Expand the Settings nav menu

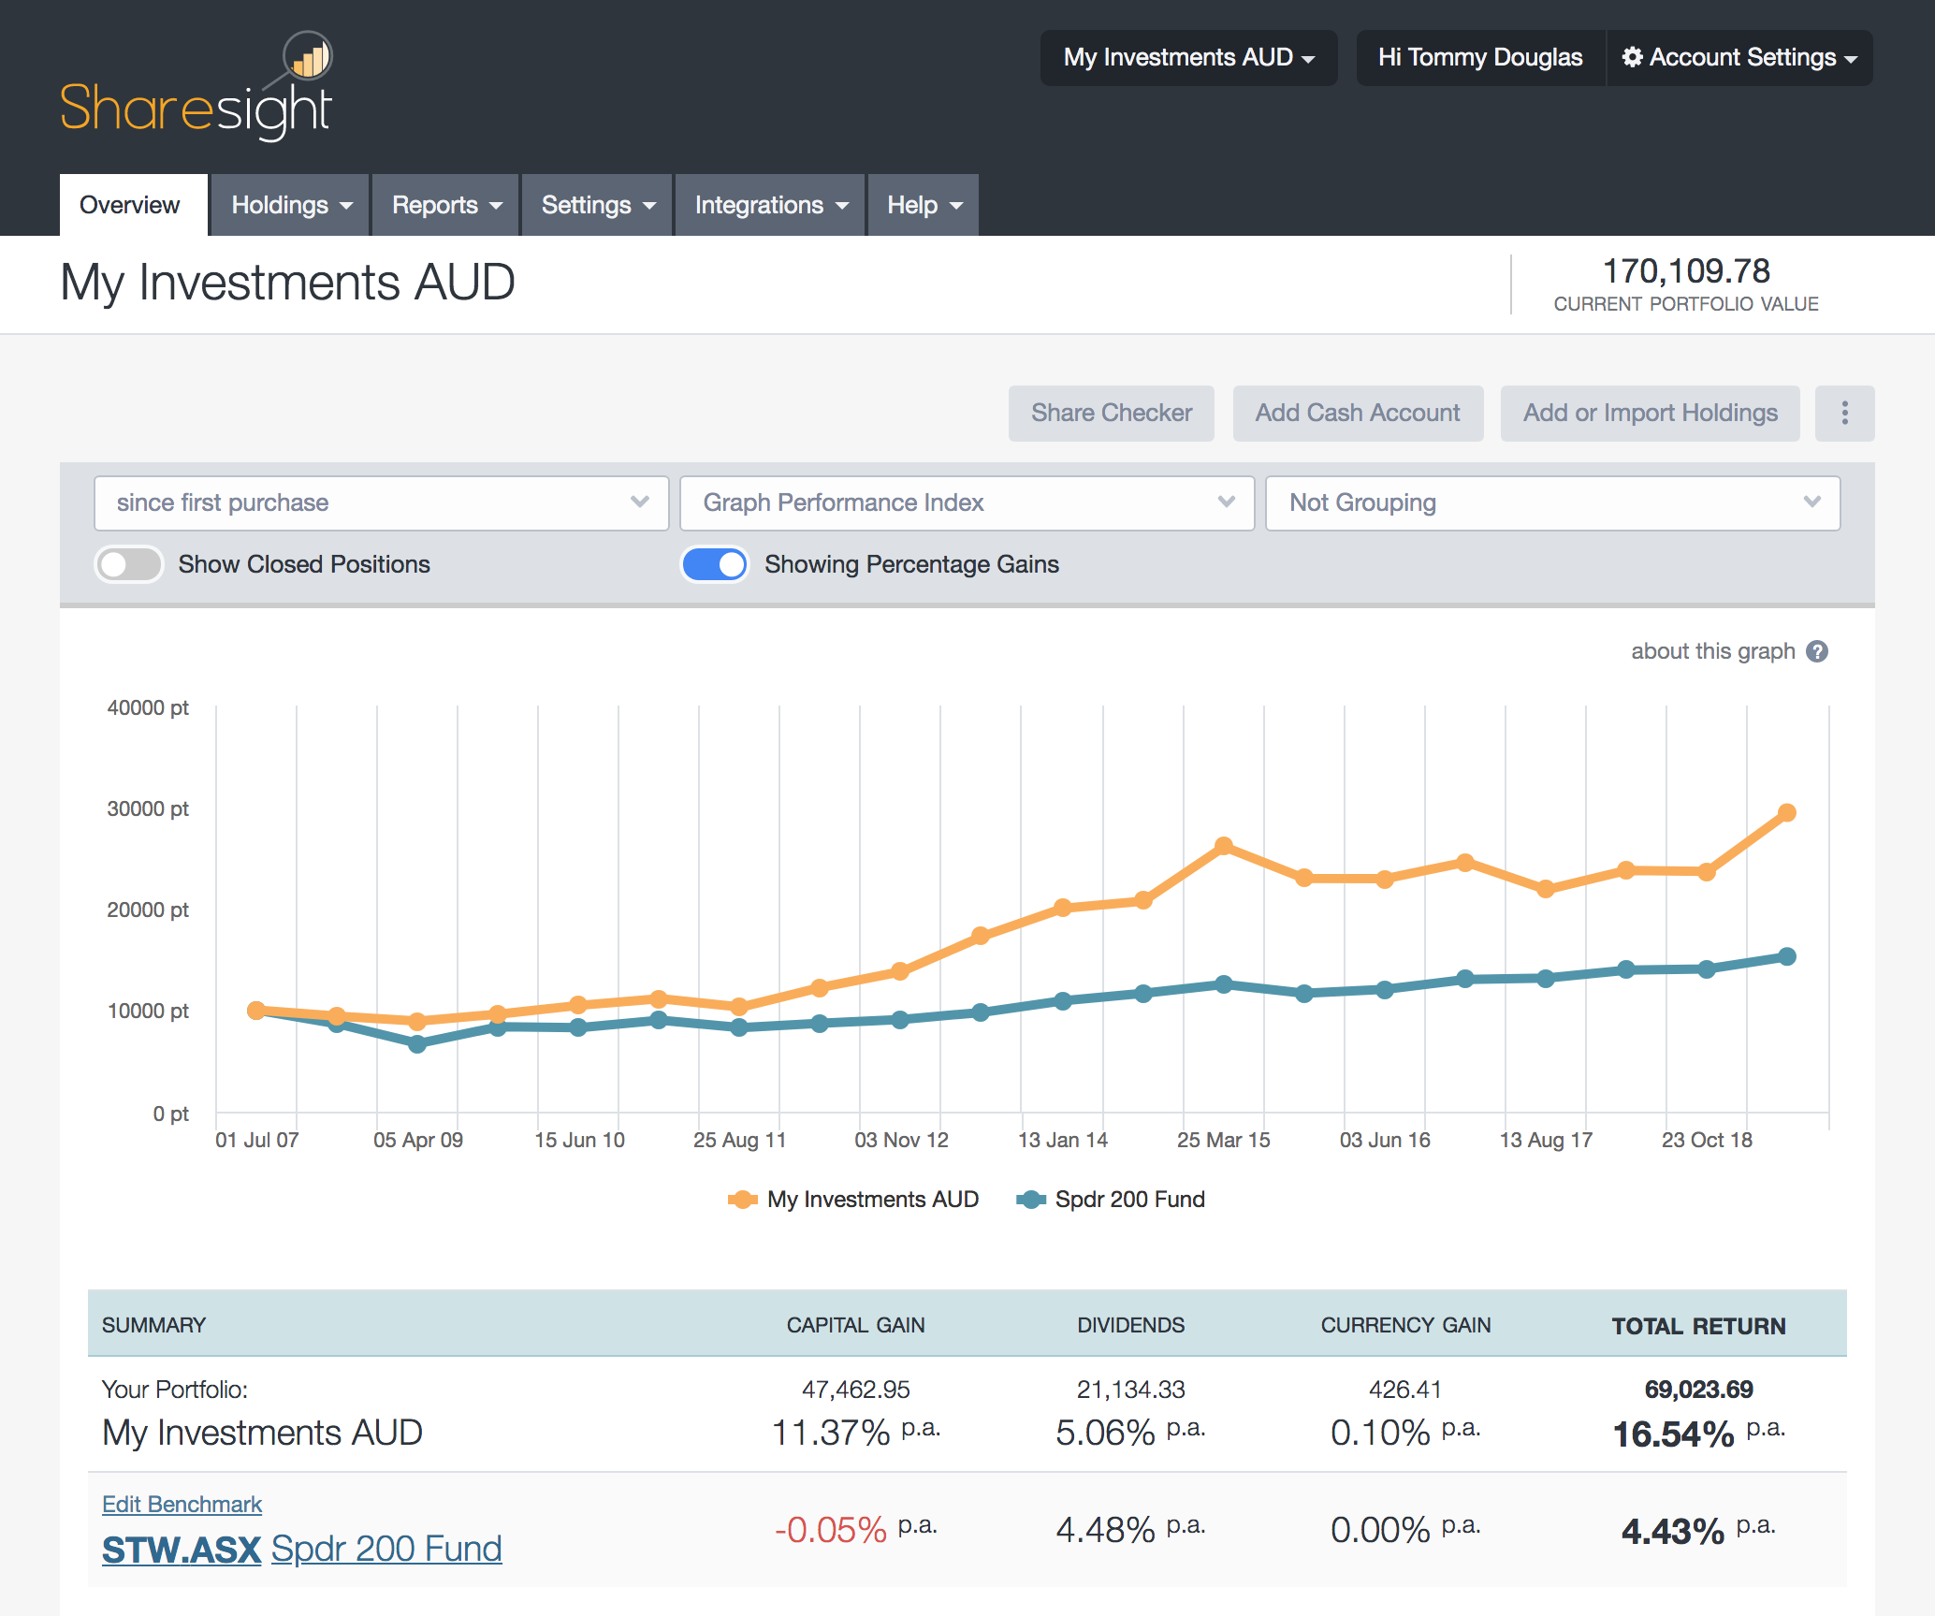[x=597, y=205]
